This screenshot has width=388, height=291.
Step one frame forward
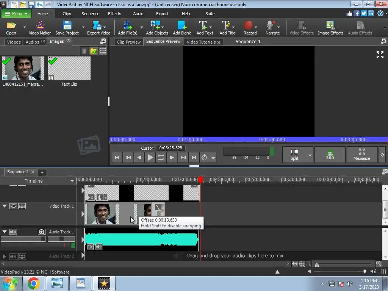pos(172,157)
